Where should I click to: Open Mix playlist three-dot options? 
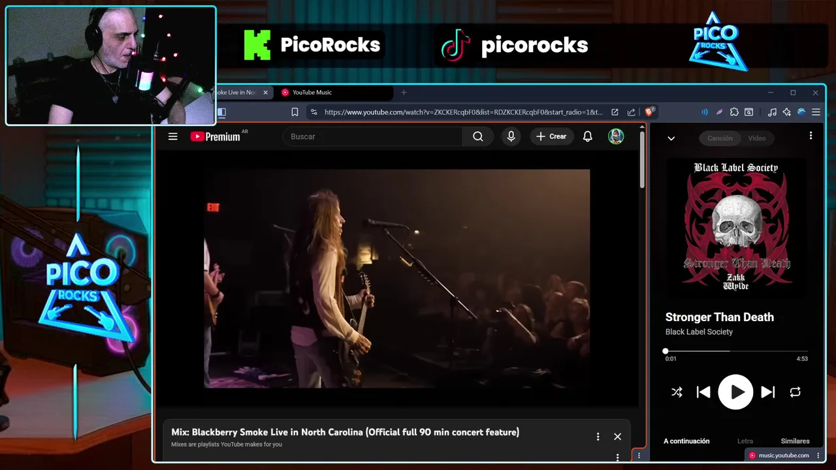click(x=598, y=437)
